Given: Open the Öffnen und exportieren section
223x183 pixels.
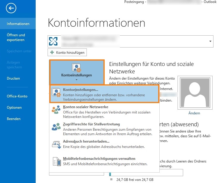Looking at the screenshot, I should 16,37.
